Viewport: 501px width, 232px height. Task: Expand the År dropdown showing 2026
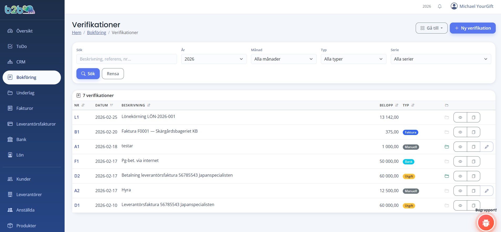click(214, 59)
